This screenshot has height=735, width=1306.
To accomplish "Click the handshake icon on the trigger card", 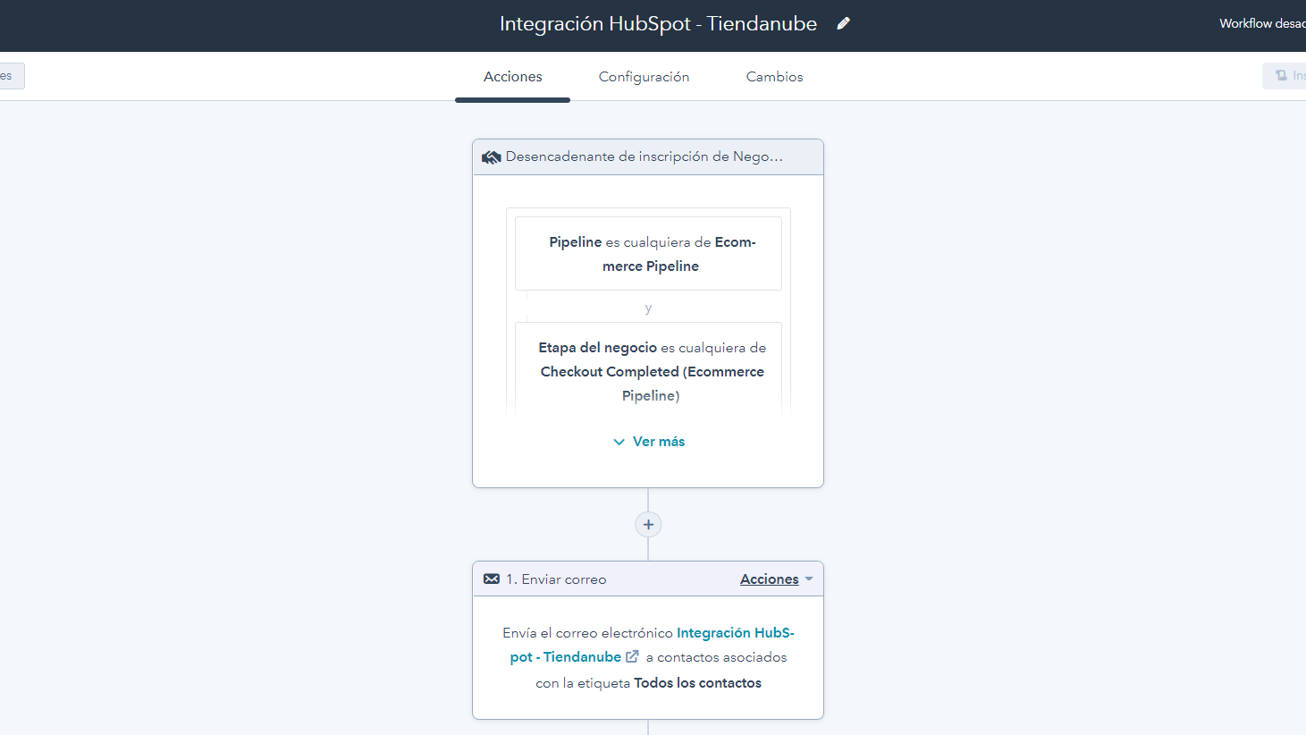I will click(x=491, y=157).
